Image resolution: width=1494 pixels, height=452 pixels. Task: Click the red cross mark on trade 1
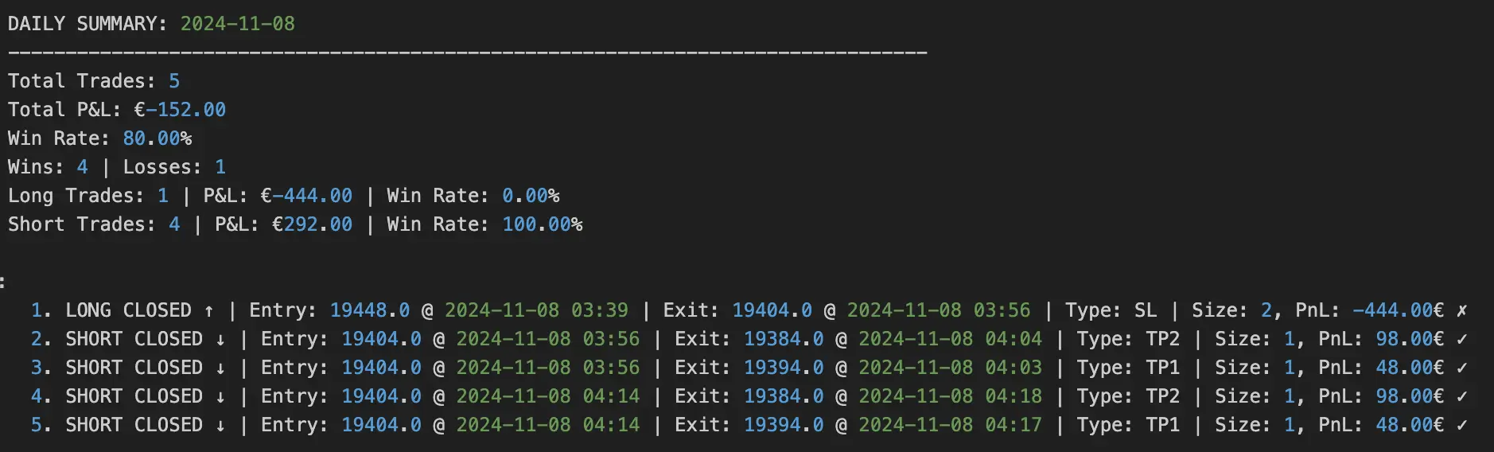pos(1462,310)
